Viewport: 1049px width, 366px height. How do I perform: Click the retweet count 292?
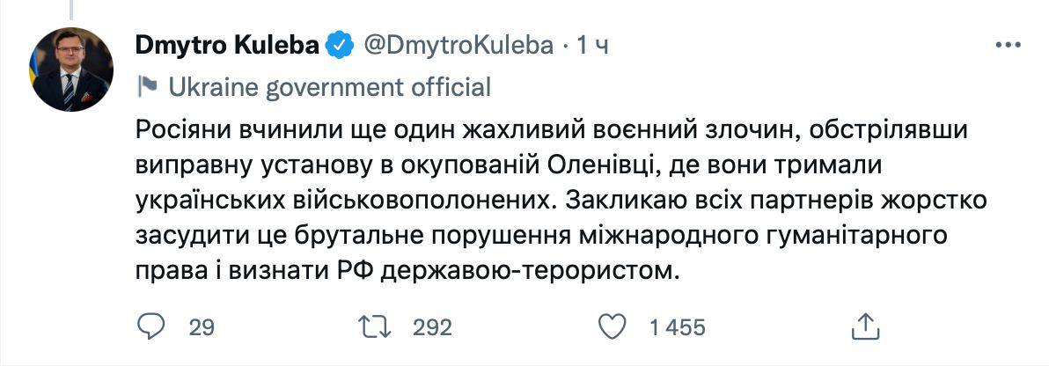pos(432,328)
